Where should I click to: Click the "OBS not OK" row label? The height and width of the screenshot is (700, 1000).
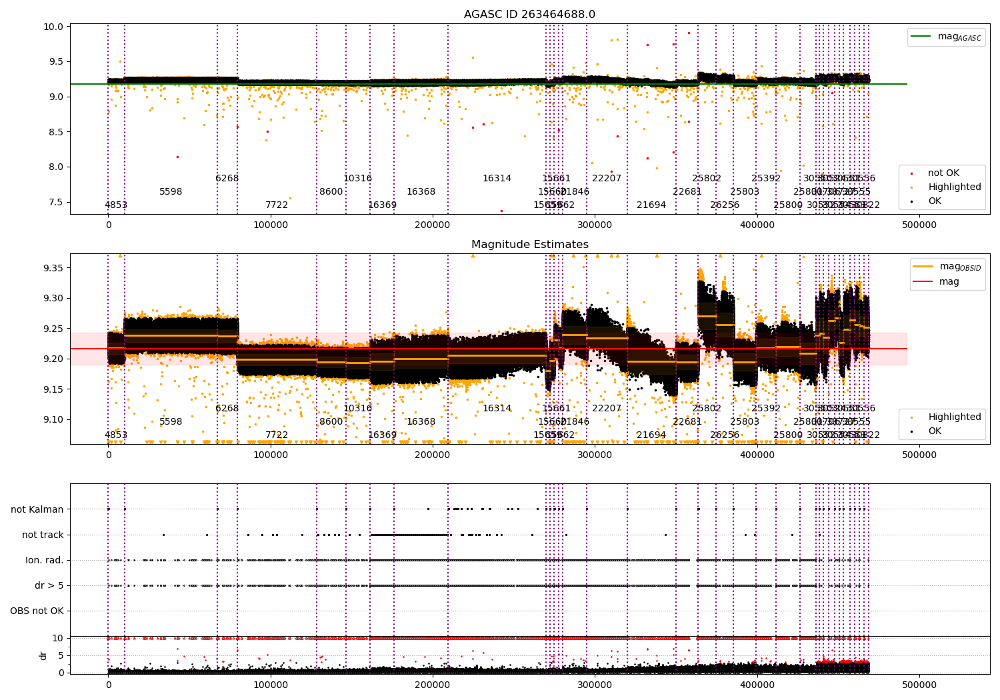37,611
